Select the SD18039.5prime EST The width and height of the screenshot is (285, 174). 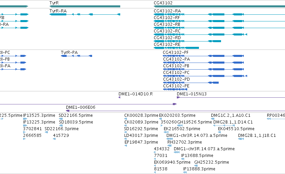[x=76, y=122]
